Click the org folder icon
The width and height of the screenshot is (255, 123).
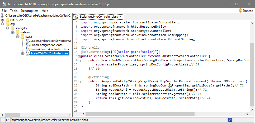pos(7,24)
